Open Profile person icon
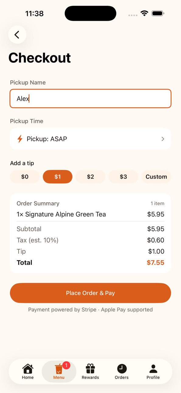The image size is (181, 393). coord(153,369)
